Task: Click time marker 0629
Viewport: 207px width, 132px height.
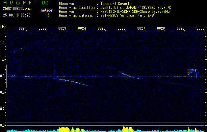Action: coord(181,28)
